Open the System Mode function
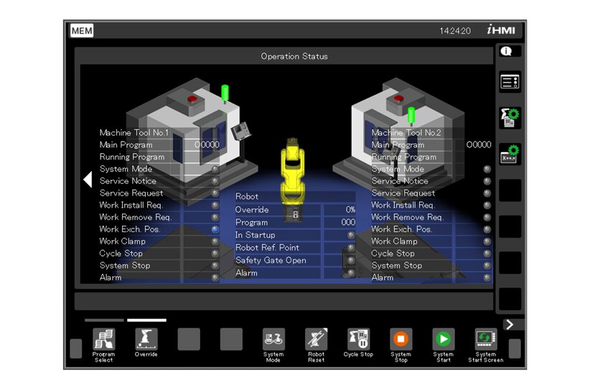The height and width of the screenshot is (388, 590). [x=273, y=340]
